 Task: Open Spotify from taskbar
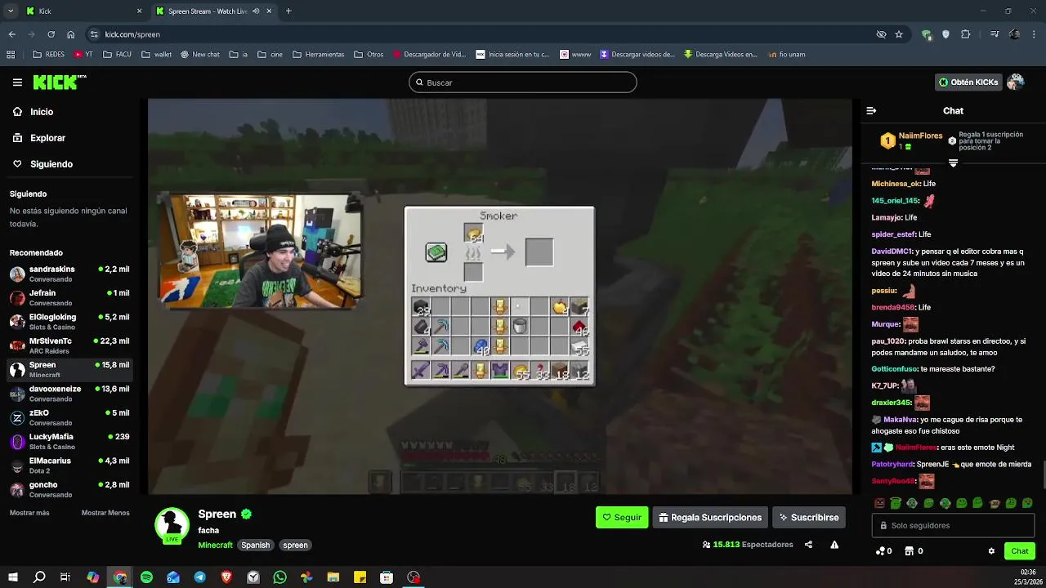coord(146,577)
